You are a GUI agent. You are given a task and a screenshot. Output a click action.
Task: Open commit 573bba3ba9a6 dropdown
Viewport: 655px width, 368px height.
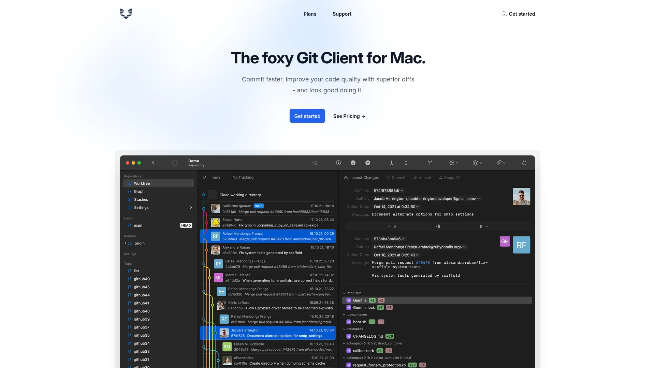(x=389, y=239)
